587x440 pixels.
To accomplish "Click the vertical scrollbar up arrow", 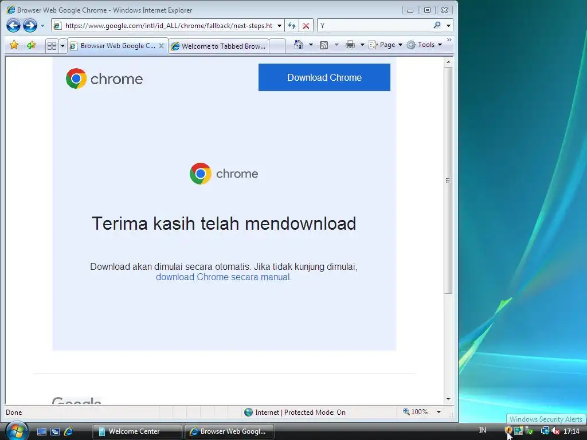I will (x=448, y=62).
